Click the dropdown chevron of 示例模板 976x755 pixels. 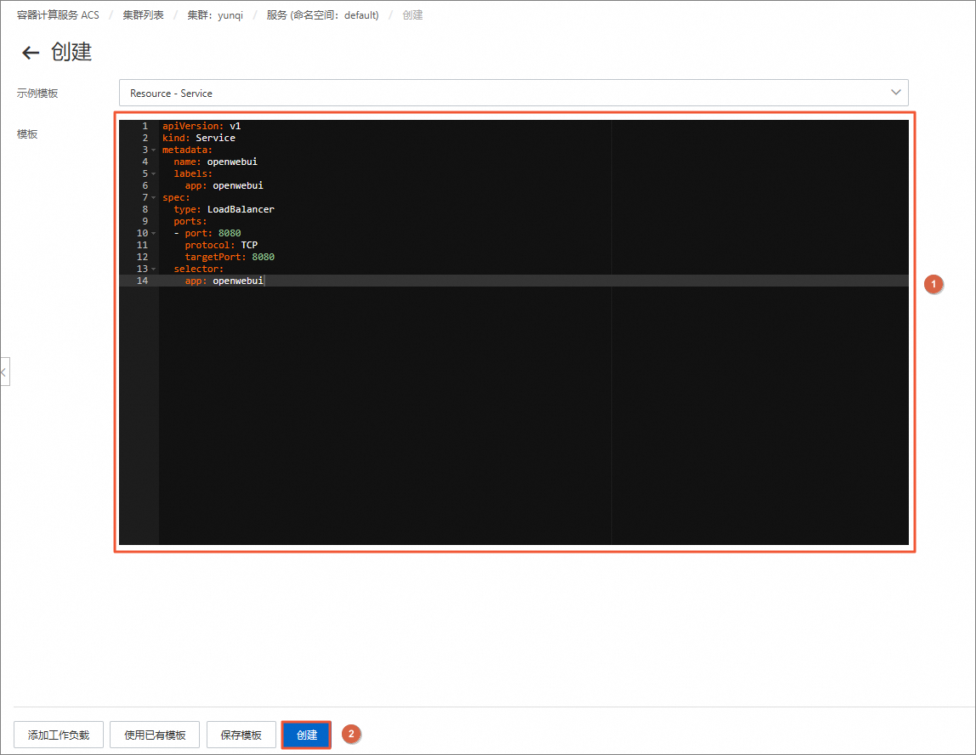(896, 92)
